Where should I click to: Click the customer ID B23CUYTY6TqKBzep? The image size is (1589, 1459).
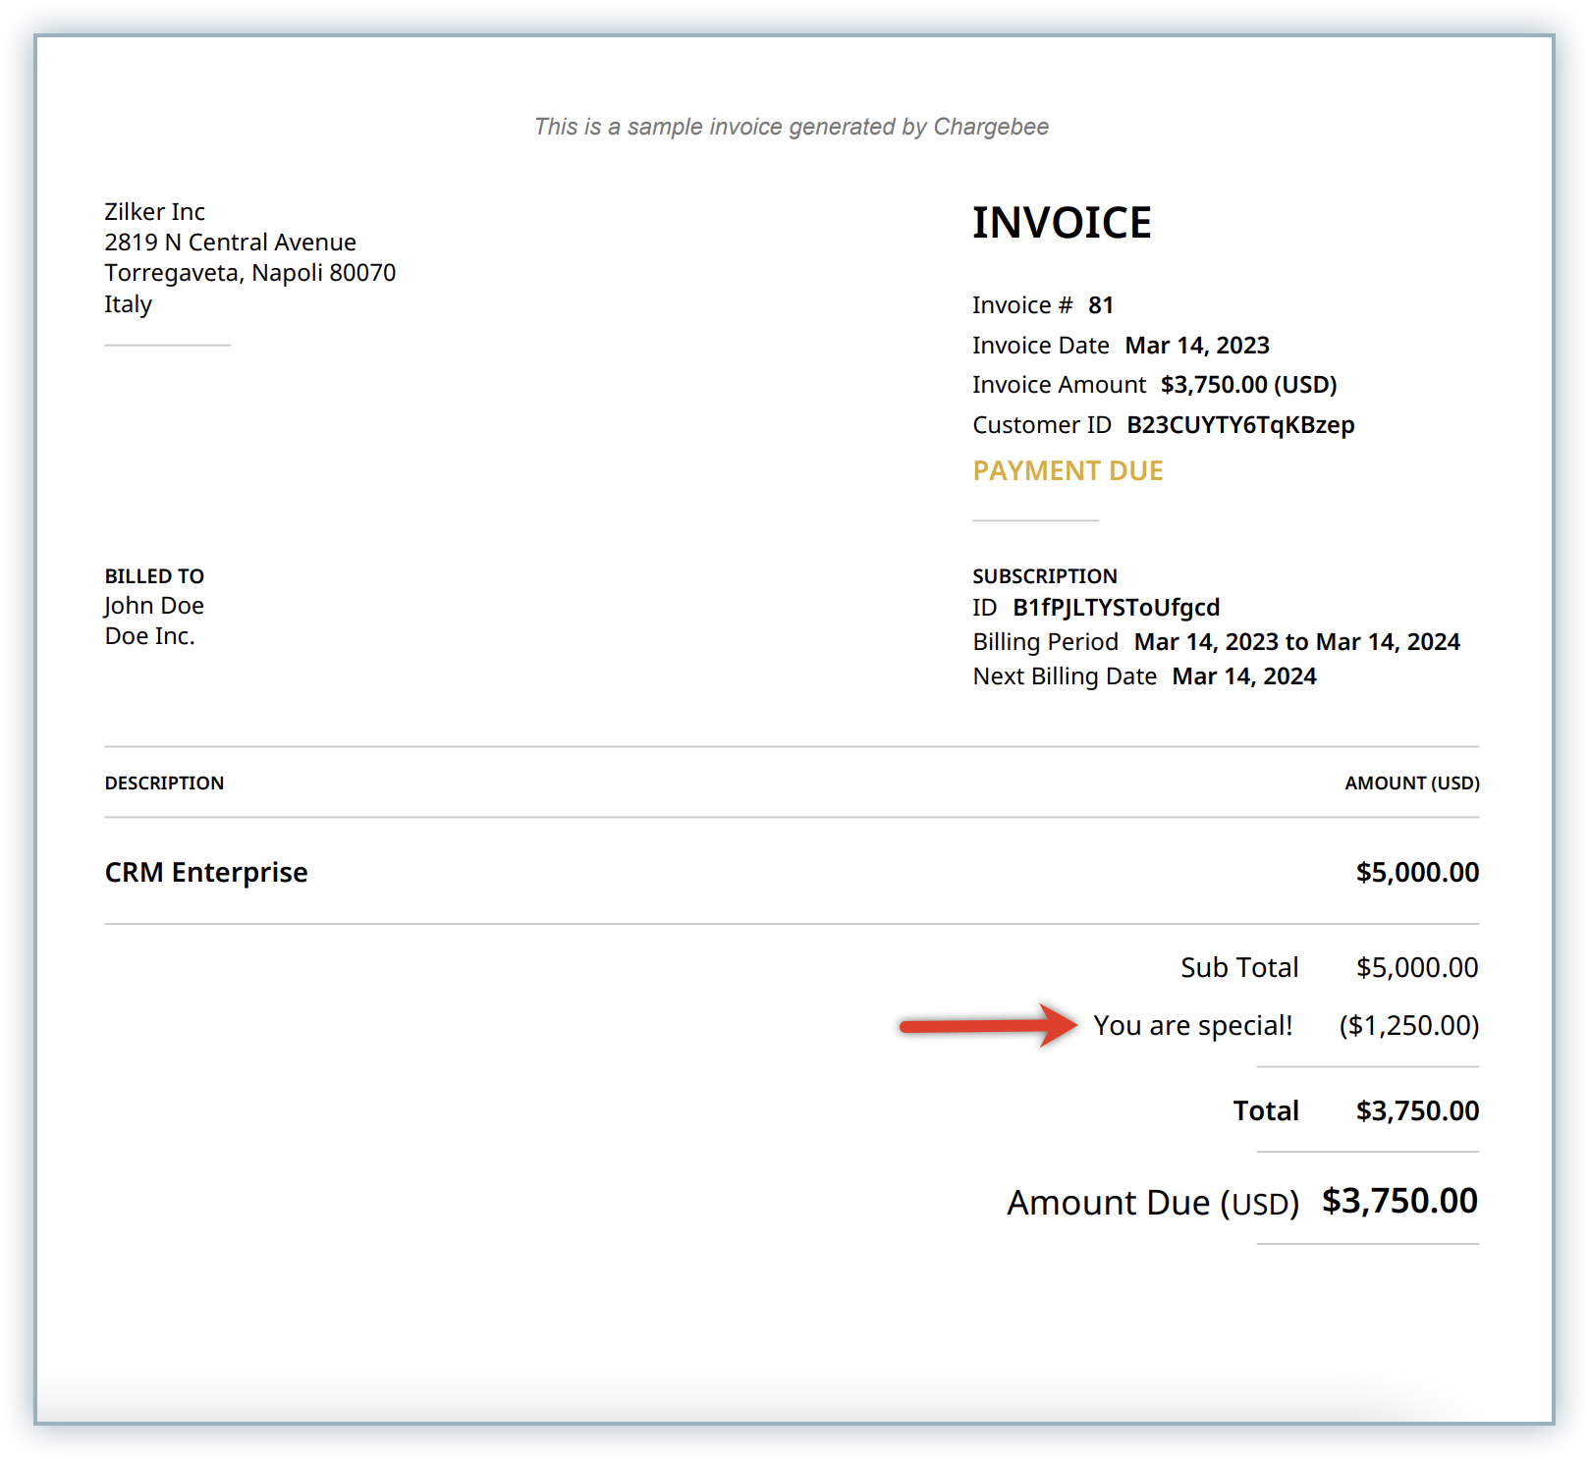pos(1239,425)
